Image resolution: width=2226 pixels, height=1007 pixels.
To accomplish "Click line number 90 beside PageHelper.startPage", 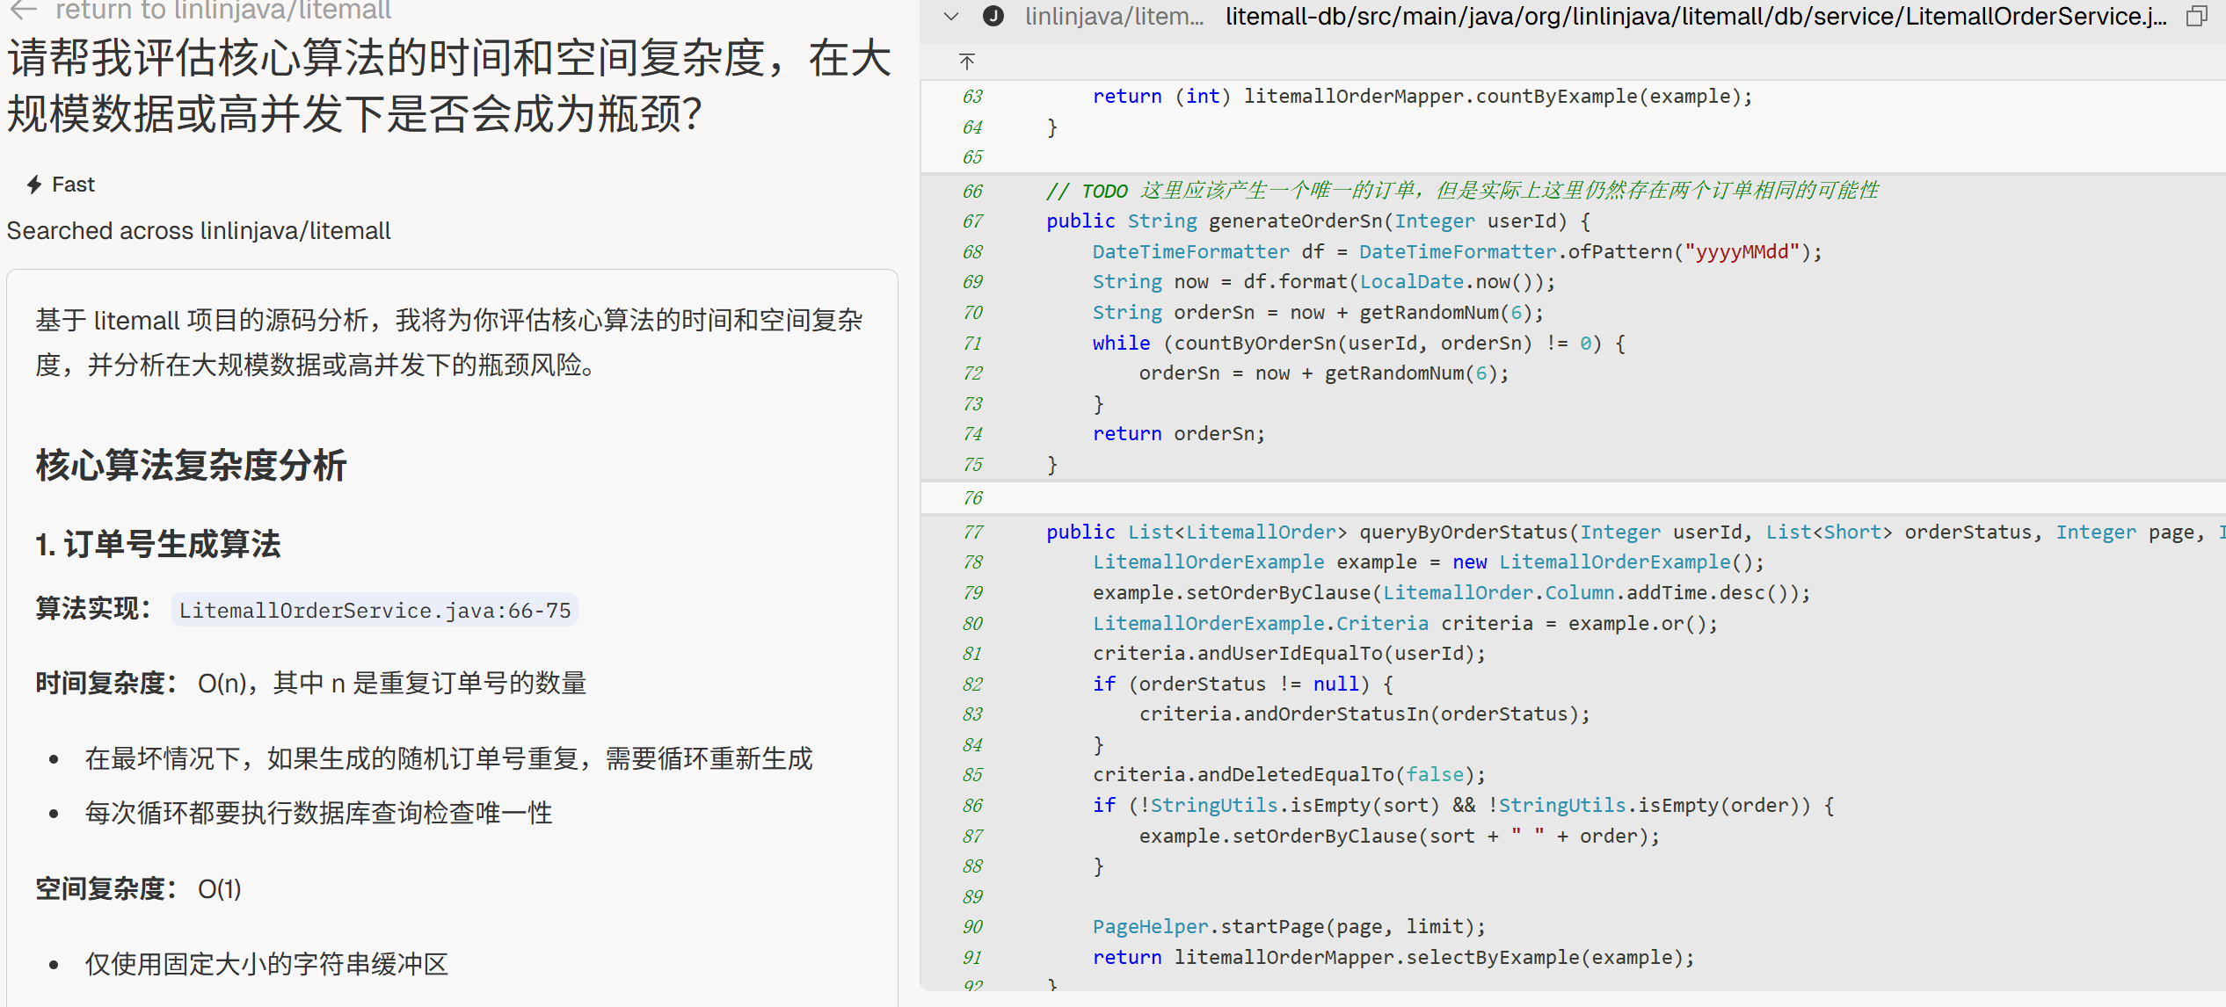I will [971, 927].
